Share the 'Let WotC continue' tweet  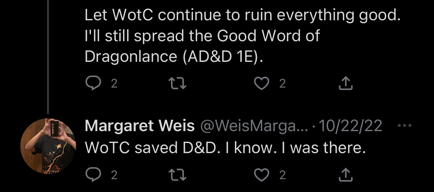(346, 83)
